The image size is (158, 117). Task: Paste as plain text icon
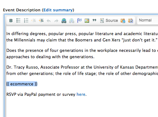[123, 21]
